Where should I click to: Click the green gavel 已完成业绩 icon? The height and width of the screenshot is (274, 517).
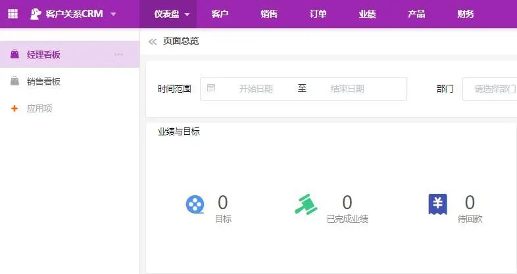click(306, 204)
